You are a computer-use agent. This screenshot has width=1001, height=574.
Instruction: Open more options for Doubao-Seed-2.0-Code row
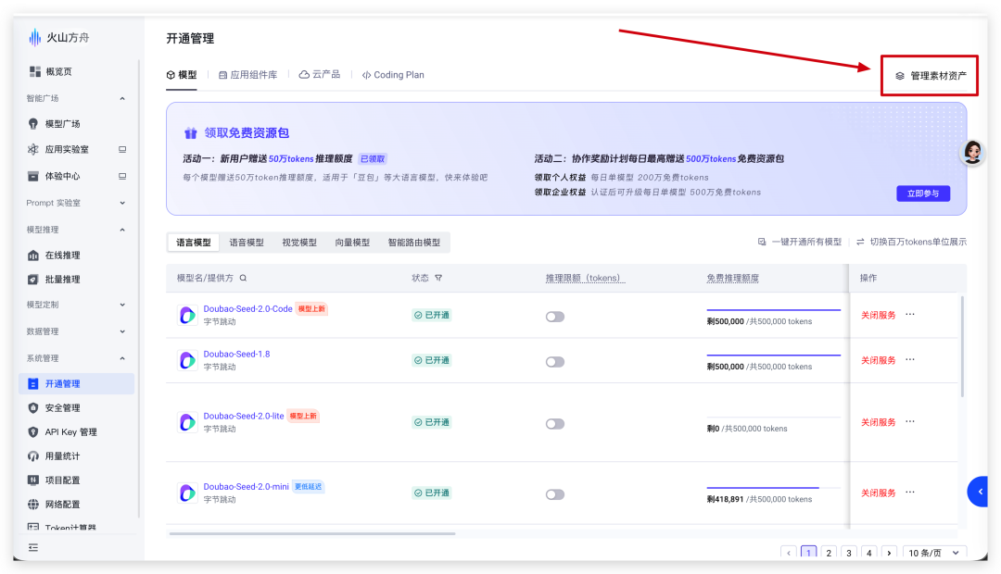tap(910, 315)
